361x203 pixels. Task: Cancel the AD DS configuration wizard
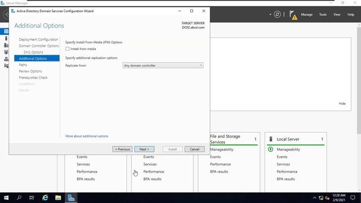pyautogui.click(x=194, y=149)
